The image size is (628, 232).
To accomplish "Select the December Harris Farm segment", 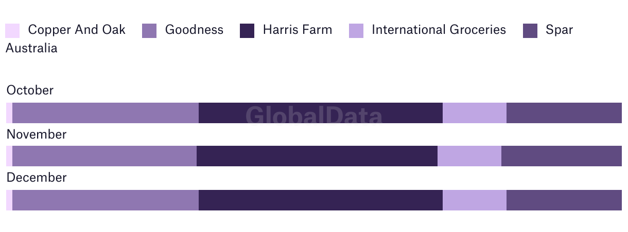I will 321,200.
